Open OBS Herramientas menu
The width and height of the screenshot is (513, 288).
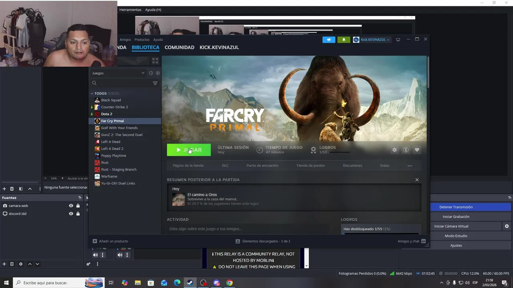click(x=130, y=10)
